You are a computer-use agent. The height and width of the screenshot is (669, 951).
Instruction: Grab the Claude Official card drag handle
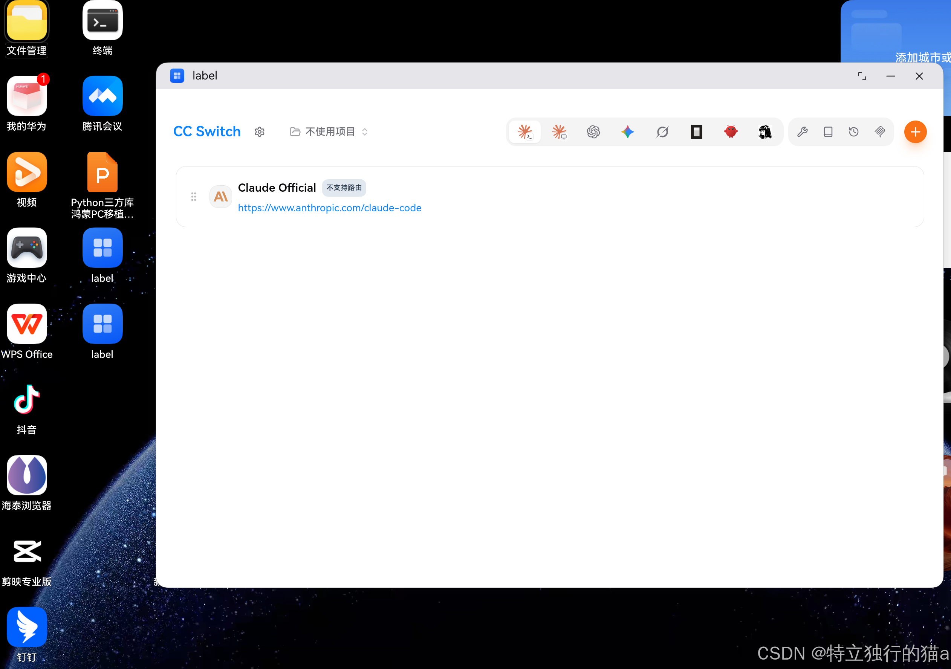pos(193,197)
